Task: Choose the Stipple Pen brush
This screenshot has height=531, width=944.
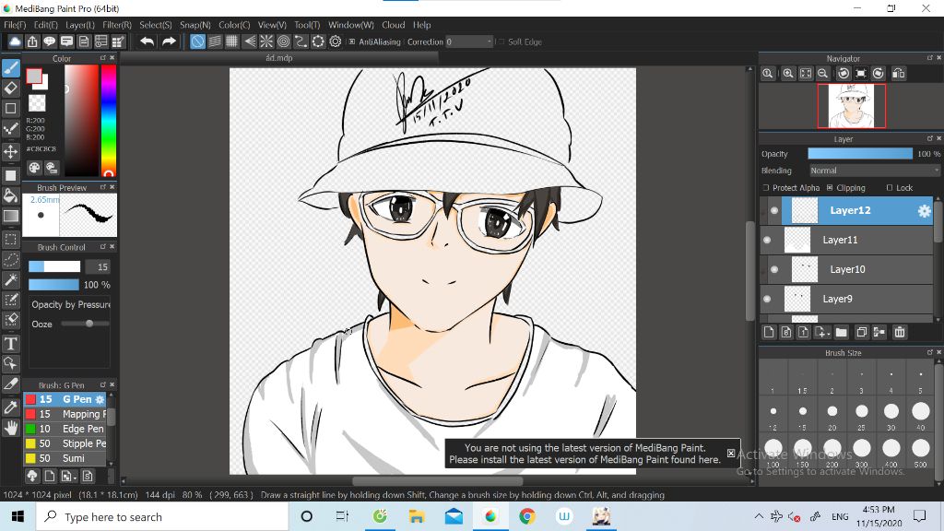Action: click(x=65, y=443)
